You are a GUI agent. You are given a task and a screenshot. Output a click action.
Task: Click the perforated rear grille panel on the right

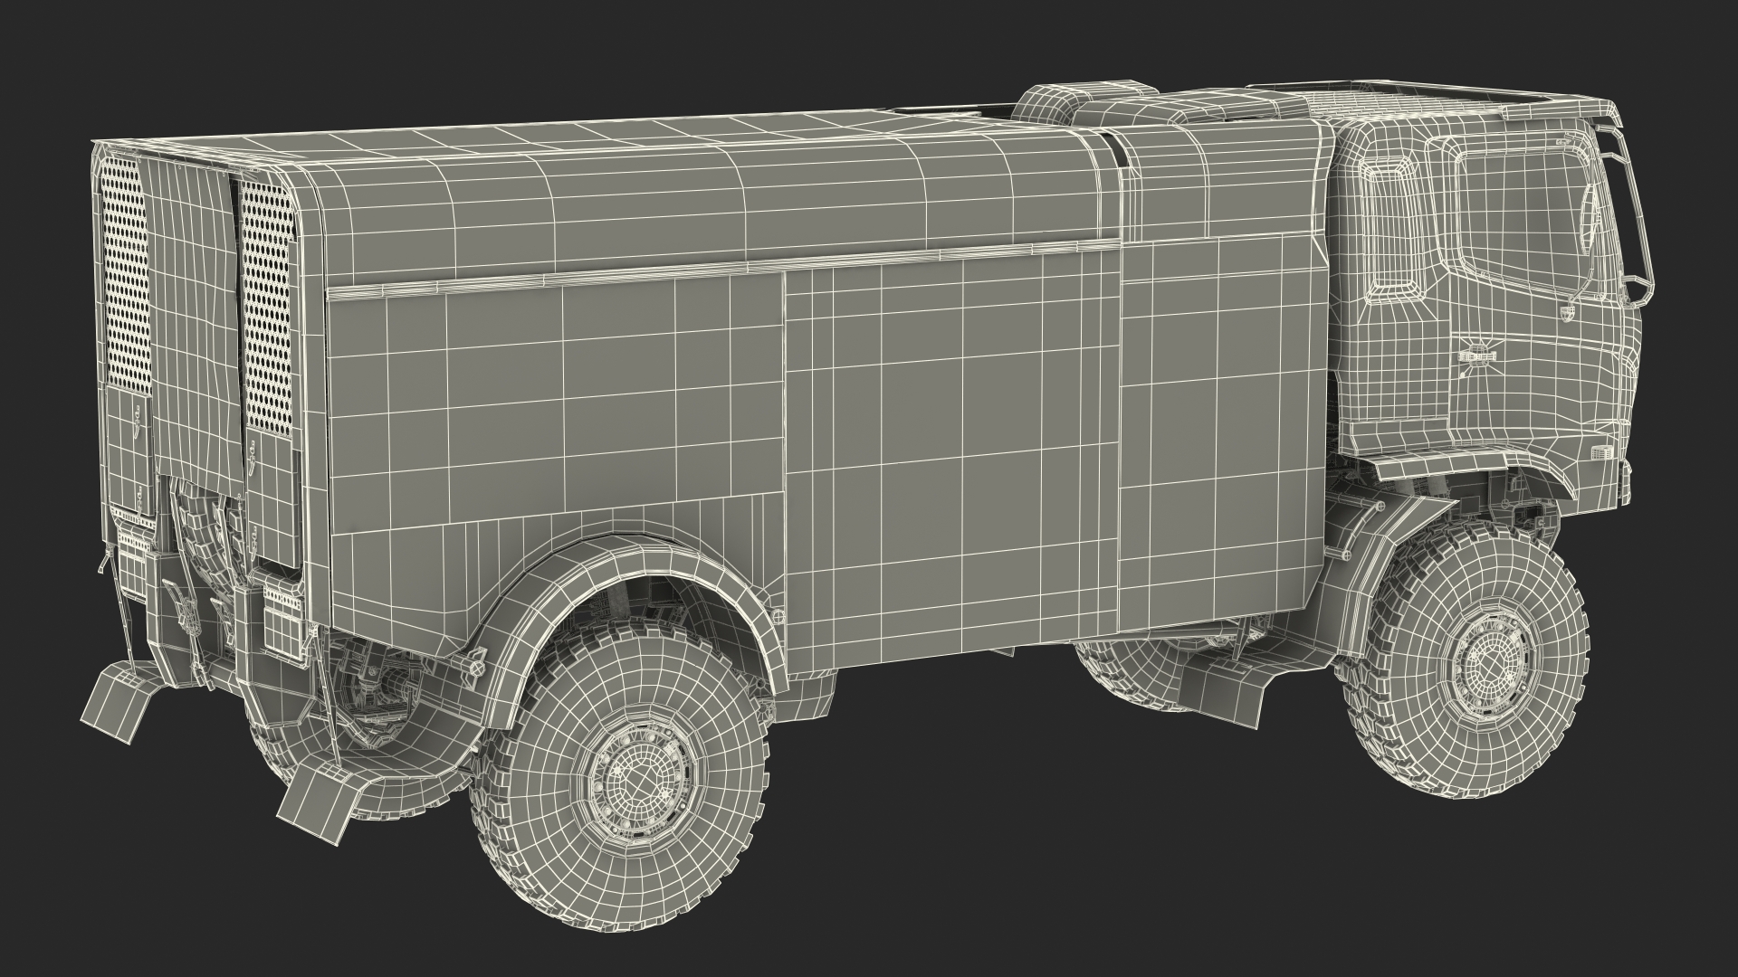click(x=269, y=308)
